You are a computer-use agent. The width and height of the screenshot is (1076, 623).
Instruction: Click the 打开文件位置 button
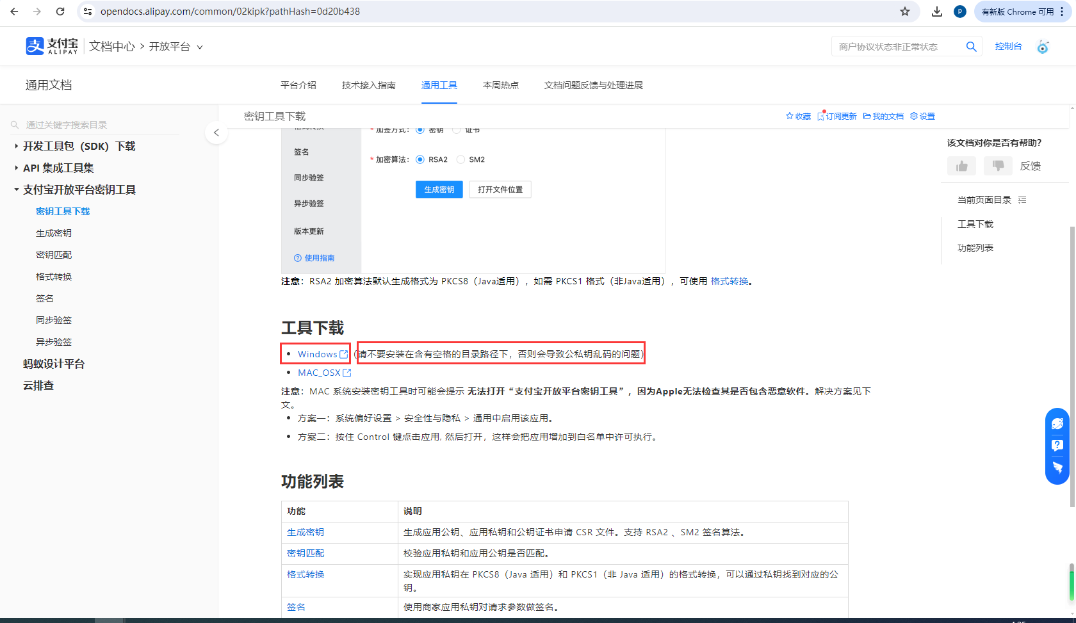click(x=500, y=190)
